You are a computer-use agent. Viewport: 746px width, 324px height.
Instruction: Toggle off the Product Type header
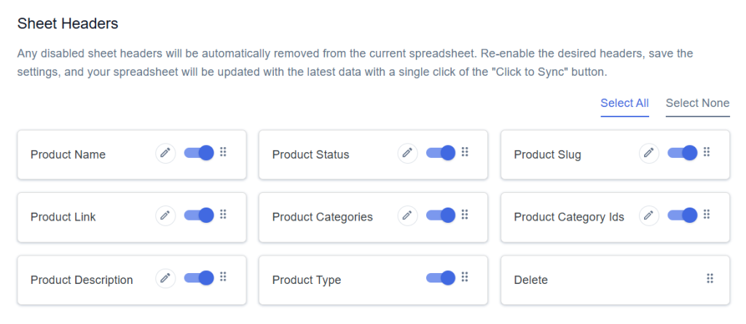(441, 278)
